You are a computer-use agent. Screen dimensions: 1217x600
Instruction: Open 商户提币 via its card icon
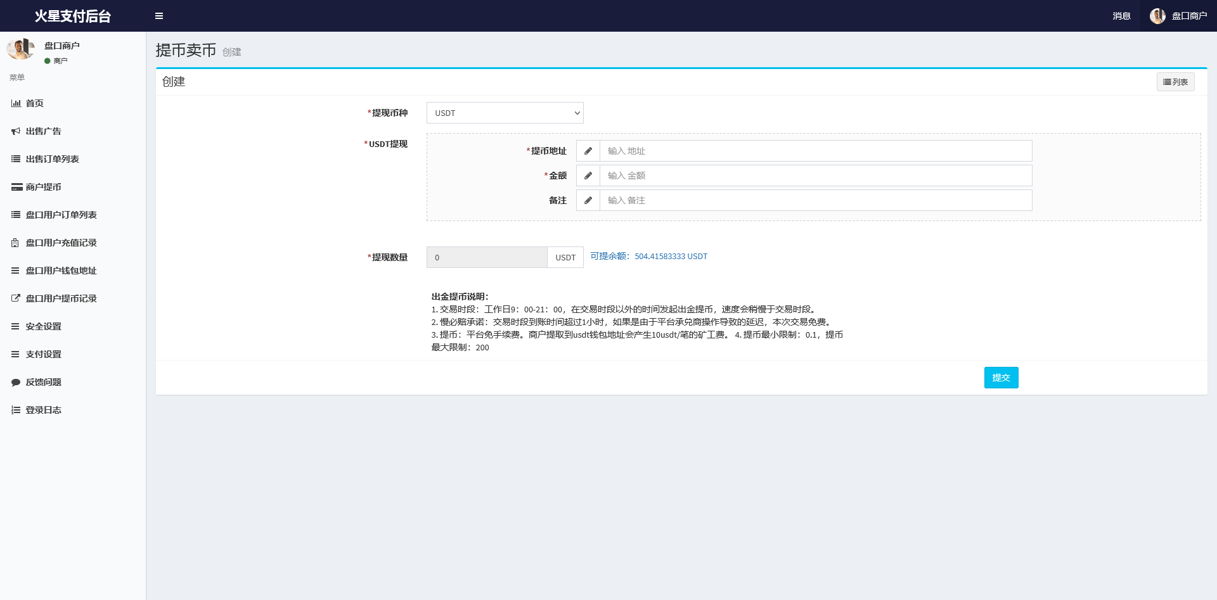[16, 186]
